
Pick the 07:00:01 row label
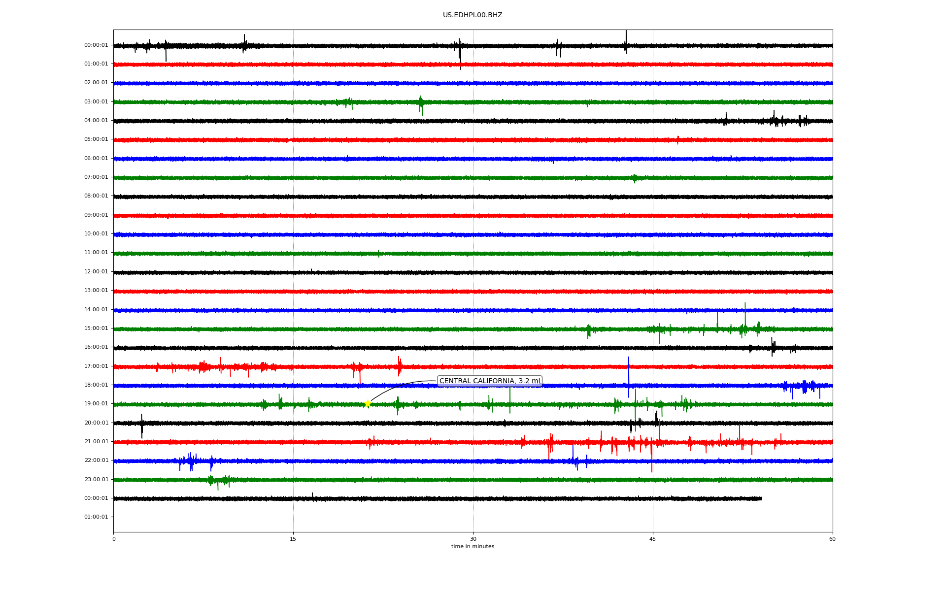point(96,177)
